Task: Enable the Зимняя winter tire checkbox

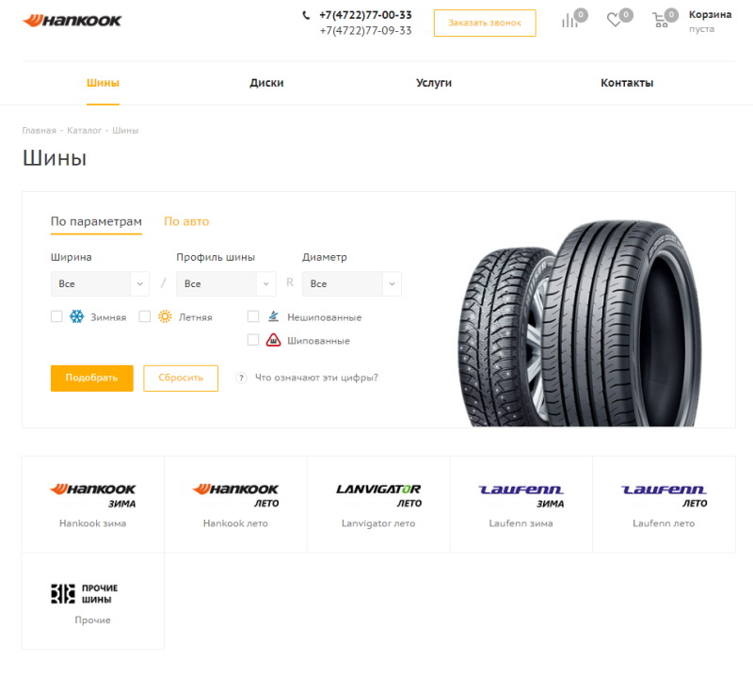Action: [56, 316]
